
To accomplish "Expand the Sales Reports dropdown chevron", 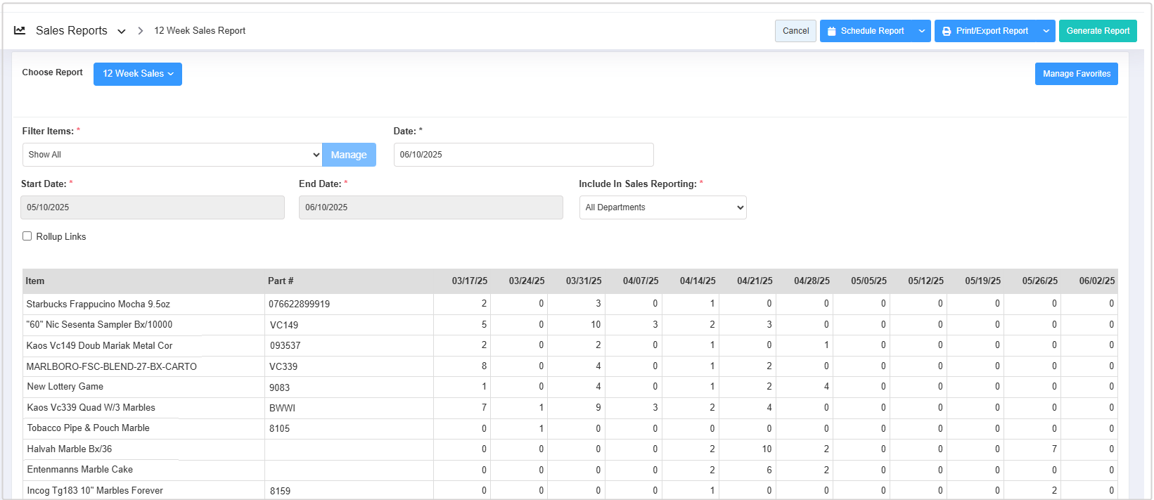I will pyautogui.click(x=122, y=31).
